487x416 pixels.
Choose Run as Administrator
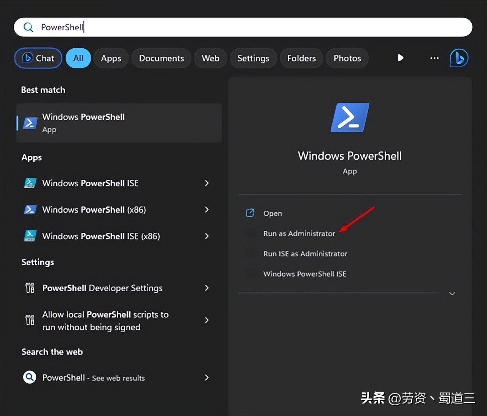299,233
